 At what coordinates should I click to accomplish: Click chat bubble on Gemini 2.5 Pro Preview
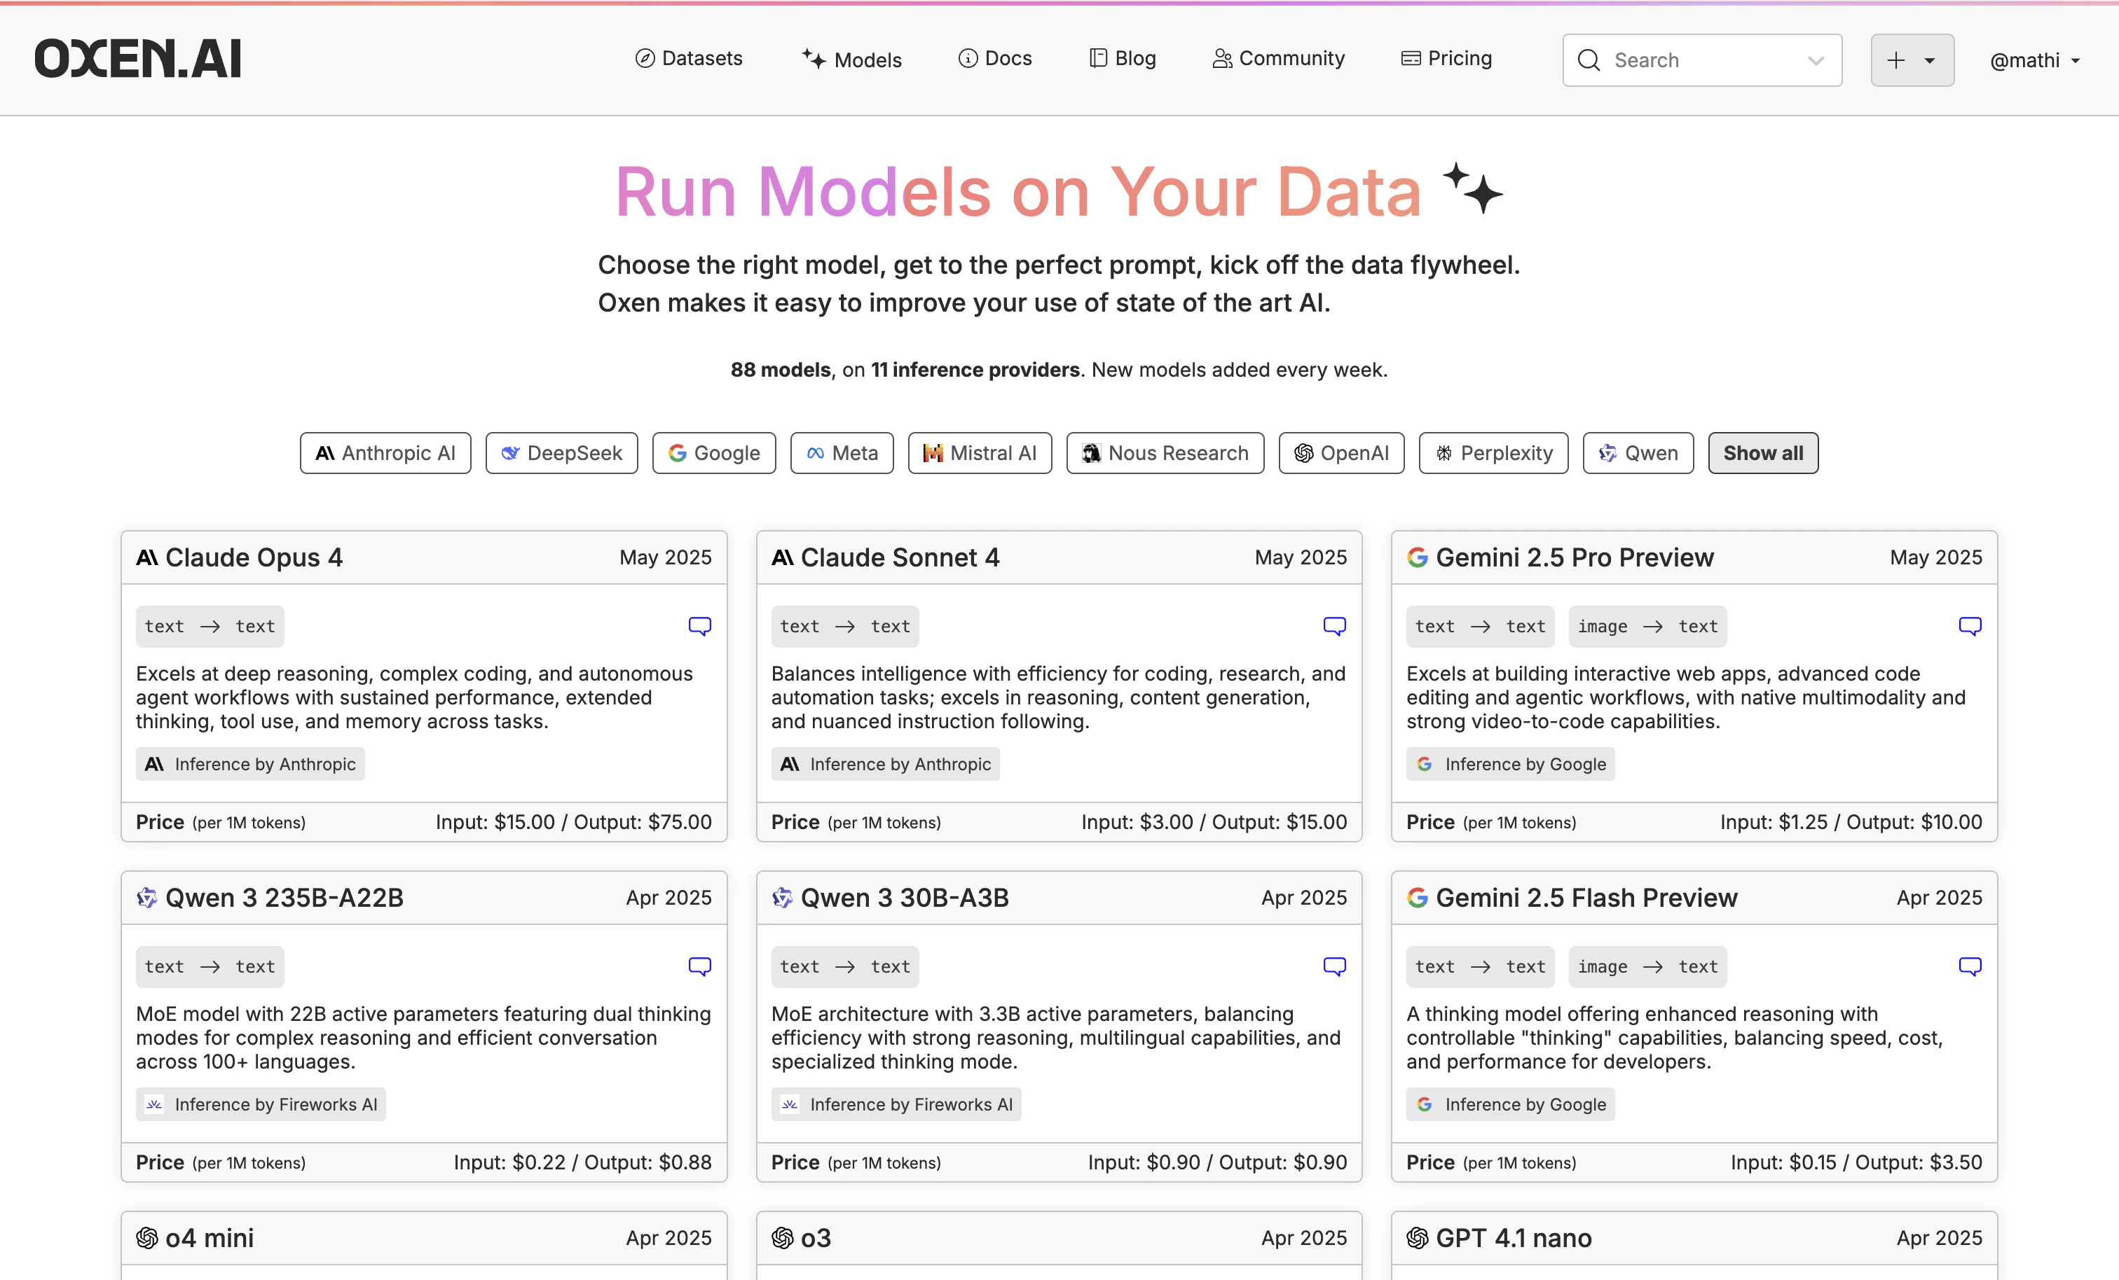[x=1969, y=626]
